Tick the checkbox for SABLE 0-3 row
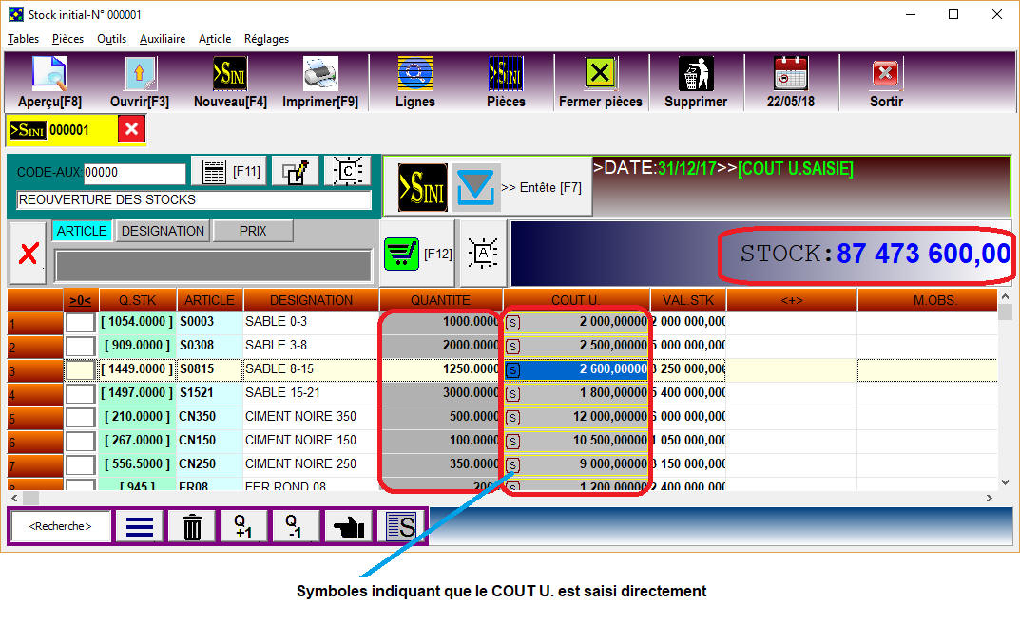The height and width of the screenshot is (623, 1020). 80,323
